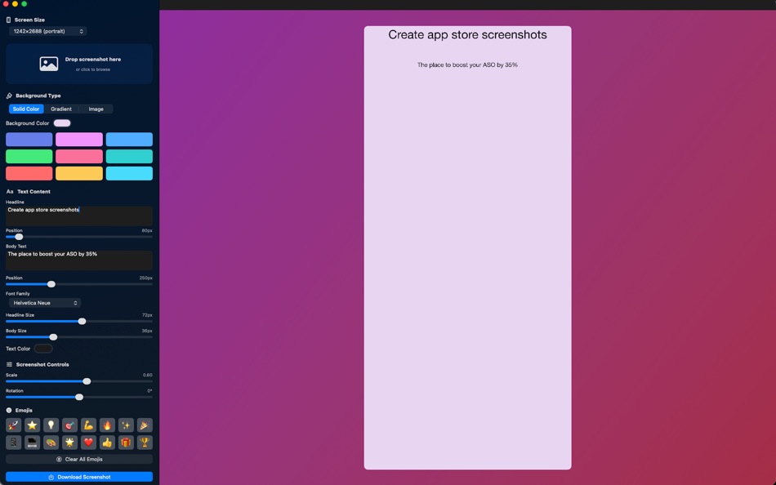Add the flexed bicep emoji
776x485 pixels.
pos(87,425)
